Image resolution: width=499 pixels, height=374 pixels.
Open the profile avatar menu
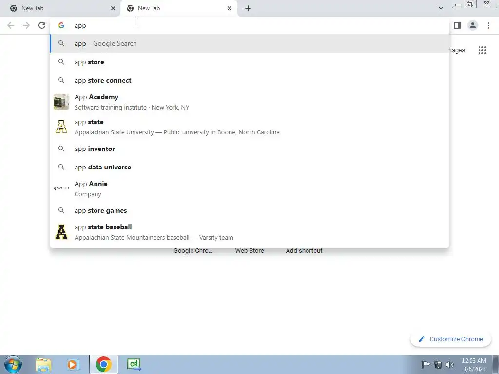tap(473, 25)
